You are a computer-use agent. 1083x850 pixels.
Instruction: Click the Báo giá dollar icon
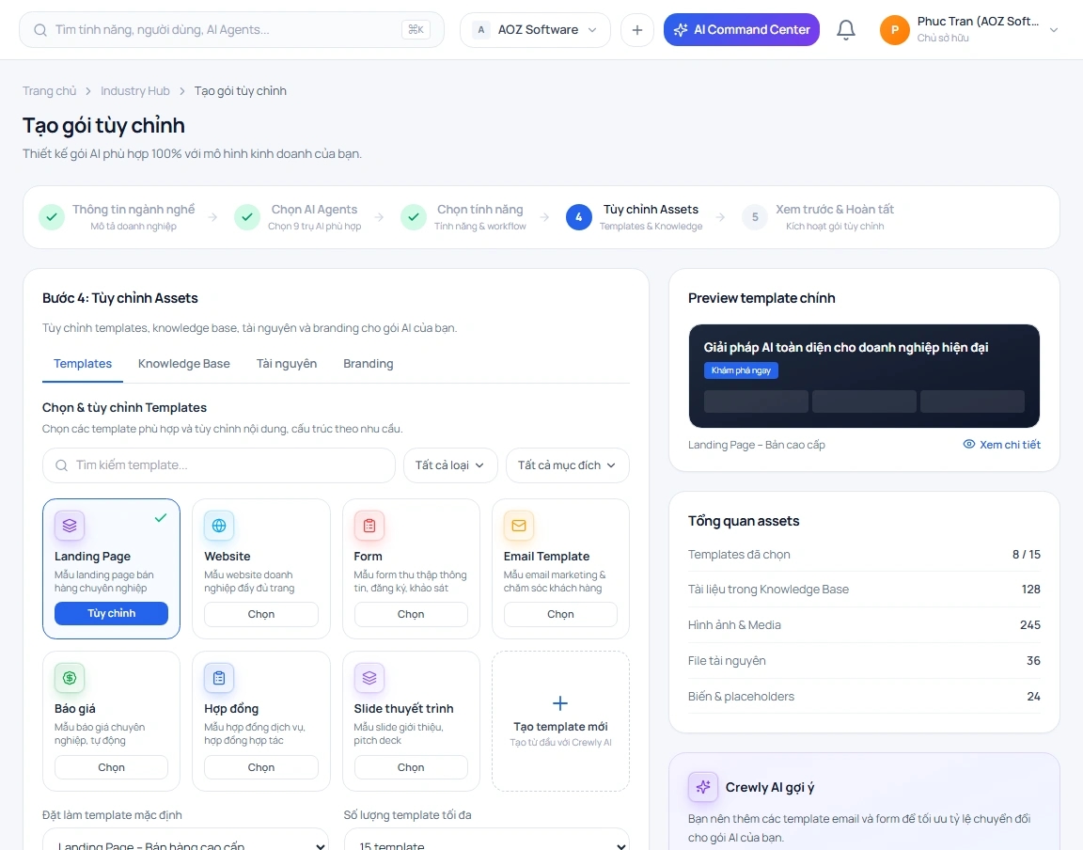click(70, 678)
